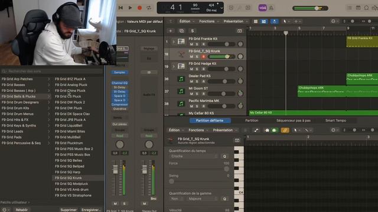Switch to the Partition tab
Screen dimensions: 378x212
pos(252,120)
